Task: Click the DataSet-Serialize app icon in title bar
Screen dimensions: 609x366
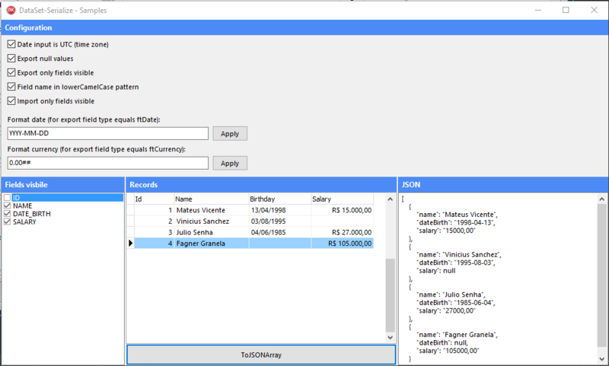Action: click(x=11, y=10)
